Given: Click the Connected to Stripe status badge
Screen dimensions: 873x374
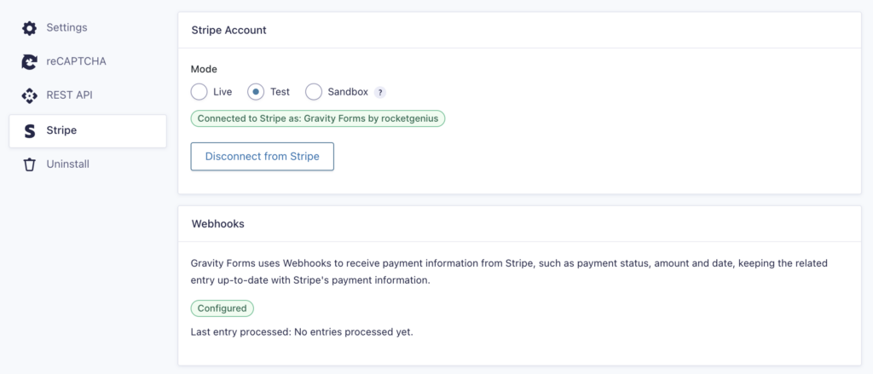Looking at the screenshot, I should tap(318, 118).
